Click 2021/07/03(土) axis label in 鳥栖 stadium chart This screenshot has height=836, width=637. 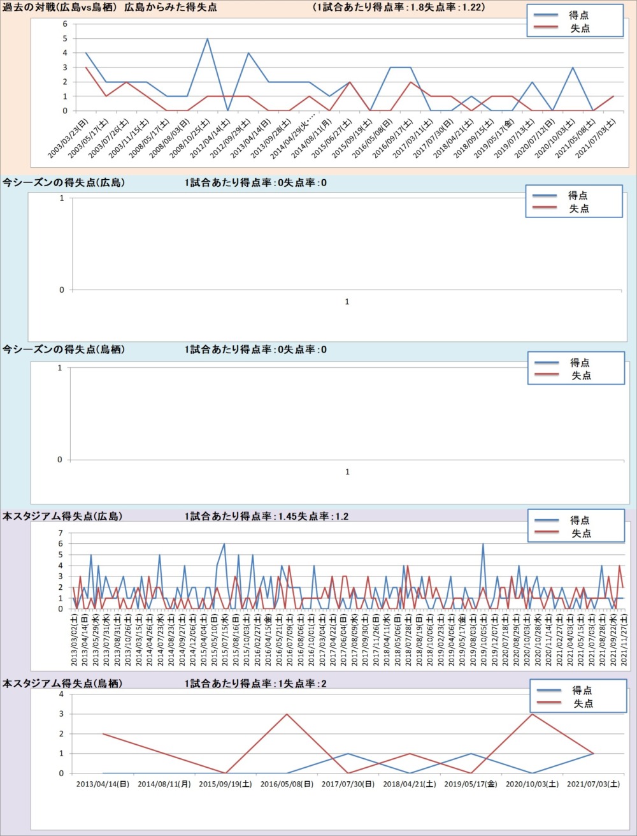593,784
